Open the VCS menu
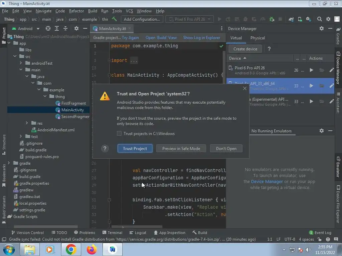The height and width of the screenshot is (256, 342). 129,11
